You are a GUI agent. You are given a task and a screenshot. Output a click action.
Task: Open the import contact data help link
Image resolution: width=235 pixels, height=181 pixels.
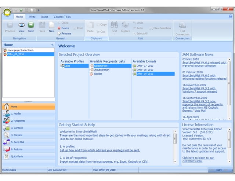[x=104, y=162]
